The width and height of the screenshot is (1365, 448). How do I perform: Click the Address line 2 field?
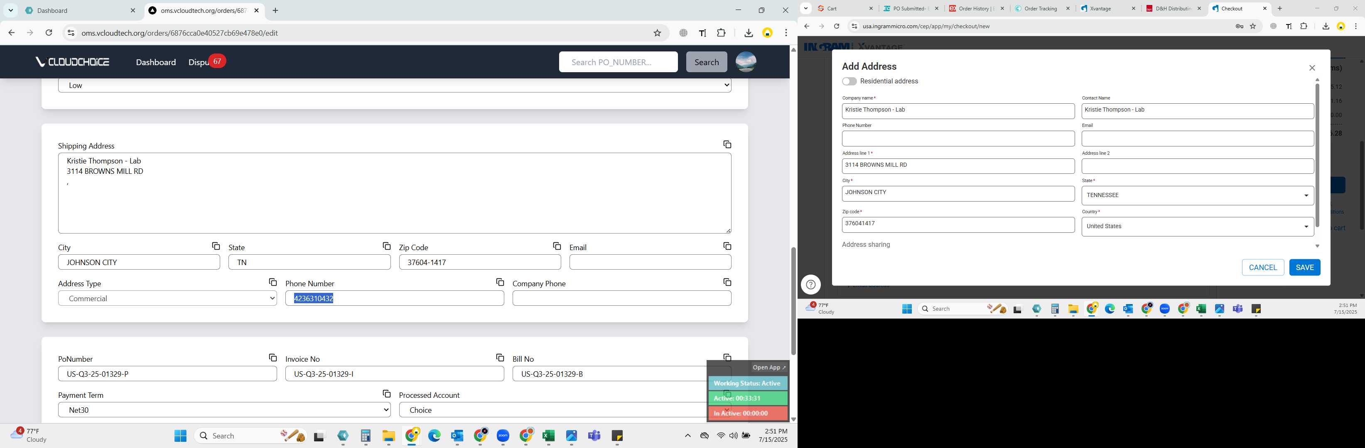1198,166
